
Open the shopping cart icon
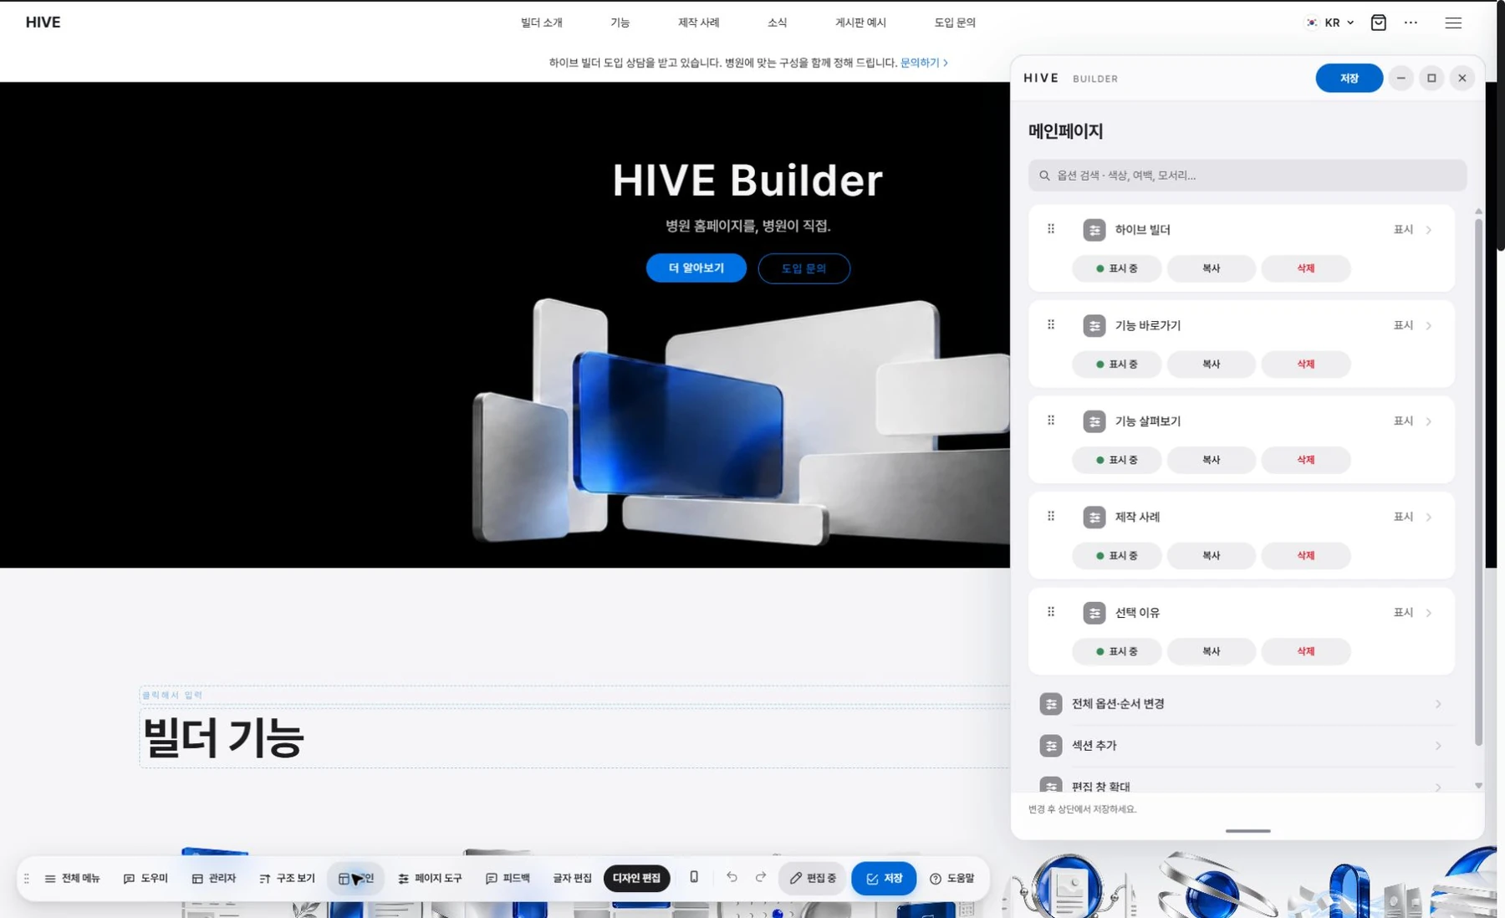[x=1378, y=23]
